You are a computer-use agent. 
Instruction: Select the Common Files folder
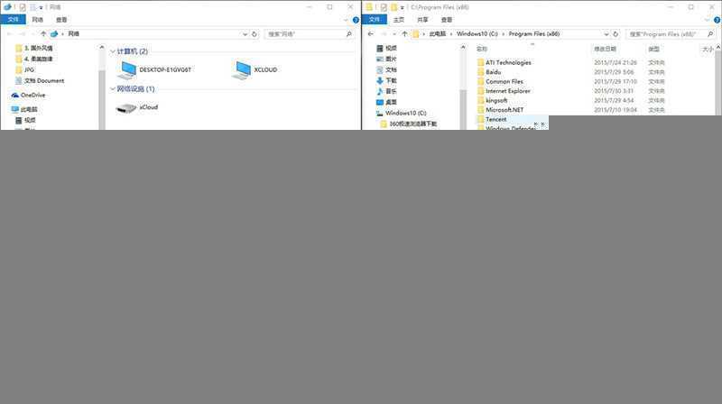[x=500, y=81]
